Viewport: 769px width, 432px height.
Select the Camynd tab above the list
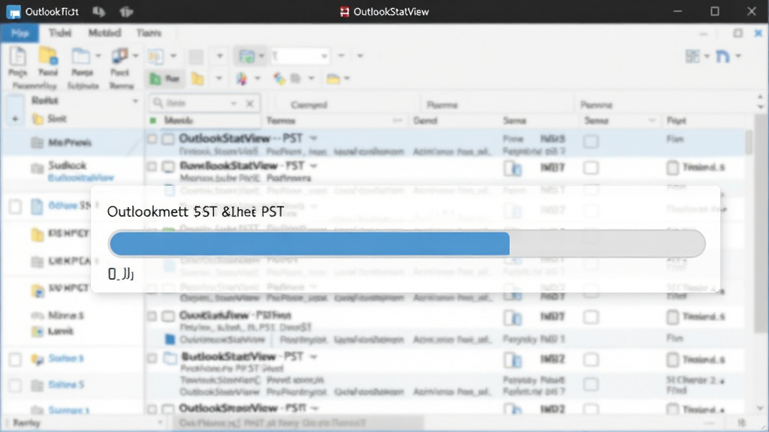point(309,105)
